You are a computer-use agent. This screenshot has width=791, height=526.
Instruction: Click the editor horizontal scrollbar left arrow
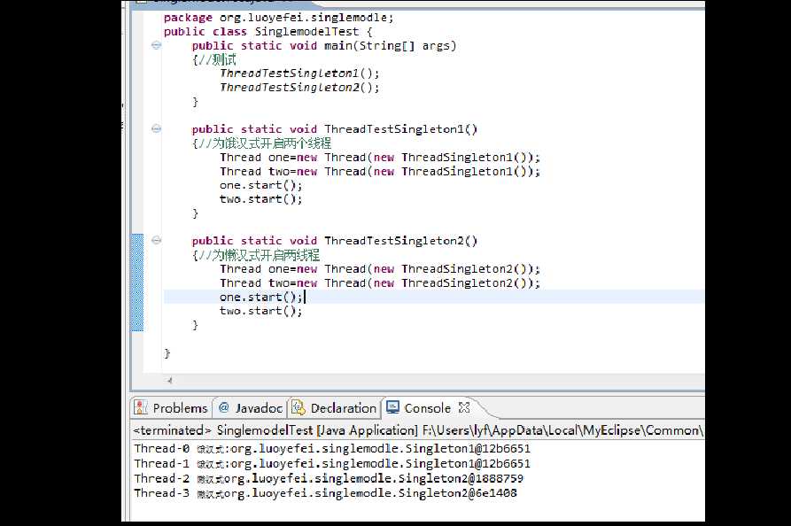pos(169,380)
